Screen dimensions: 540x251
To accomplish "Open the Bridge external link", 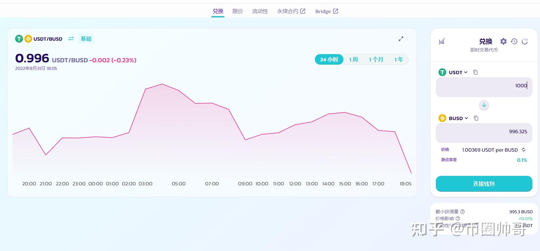I will pos(327,11).
